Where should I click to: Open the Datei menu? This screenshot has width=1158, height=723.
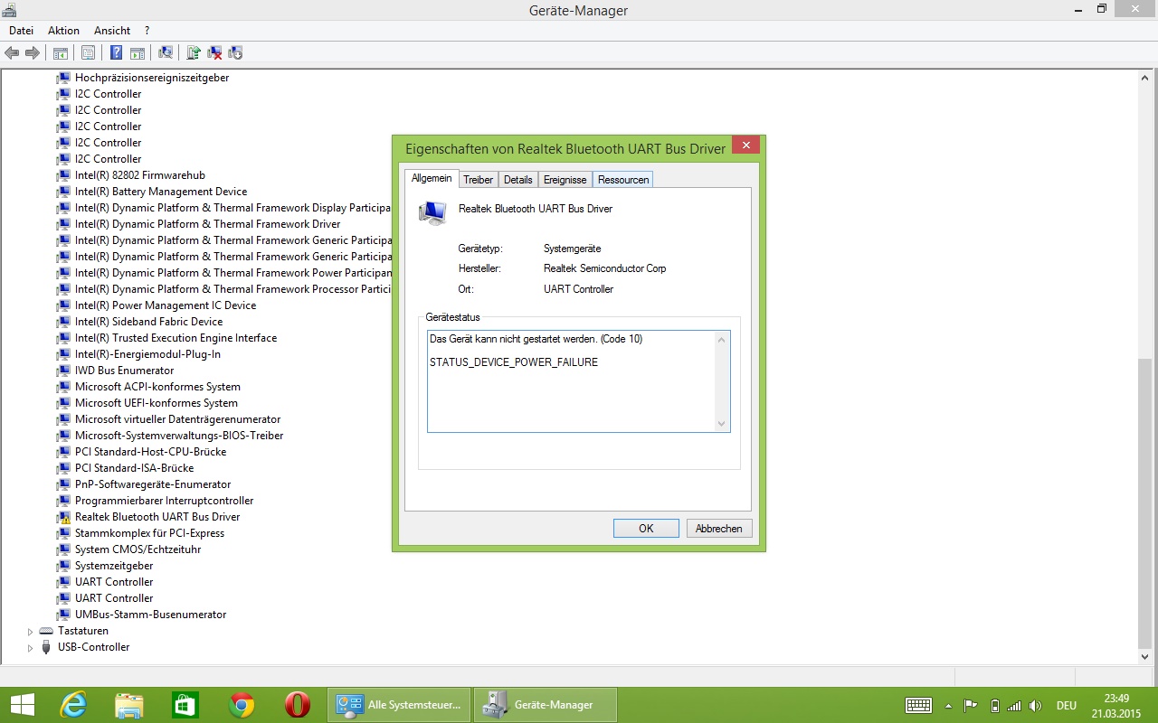[x=21, y=31]
